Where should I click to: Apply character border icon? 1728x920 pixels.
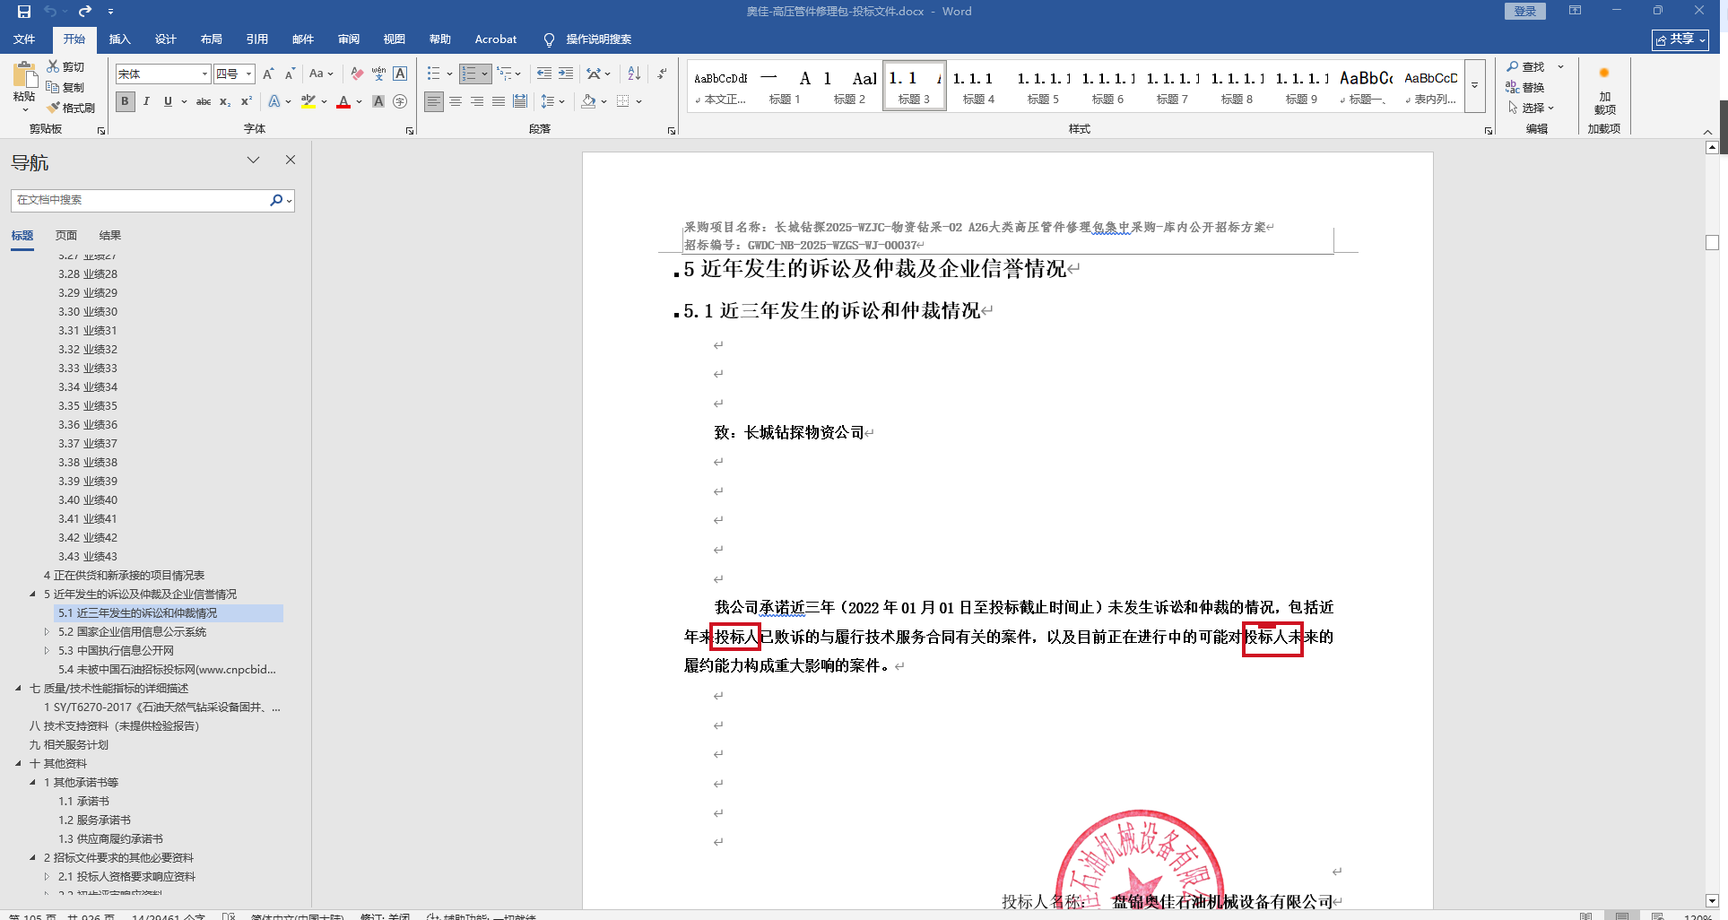(x=400, y=74)
